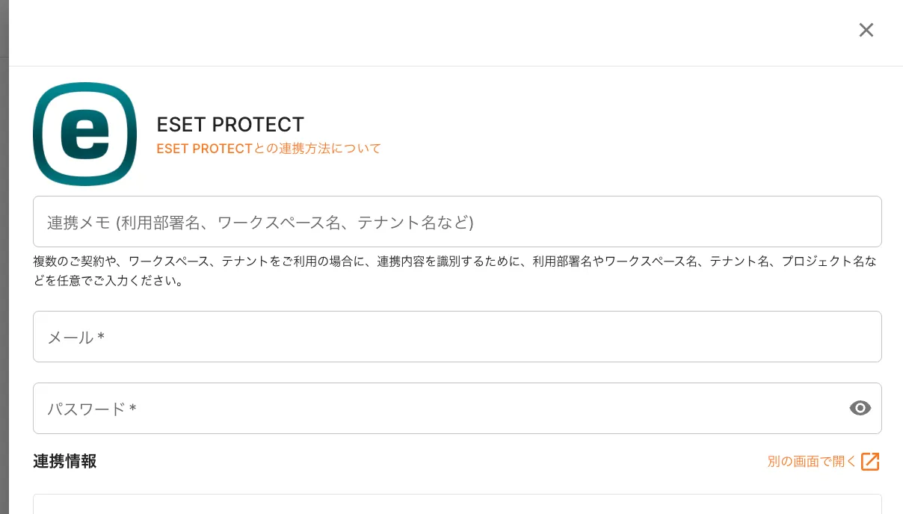Image resolution: width=903 pixels, height=514 pixels.
Task: Select the green 'e' brand icon
Action: pyautogui.click(x=84, y=134)
